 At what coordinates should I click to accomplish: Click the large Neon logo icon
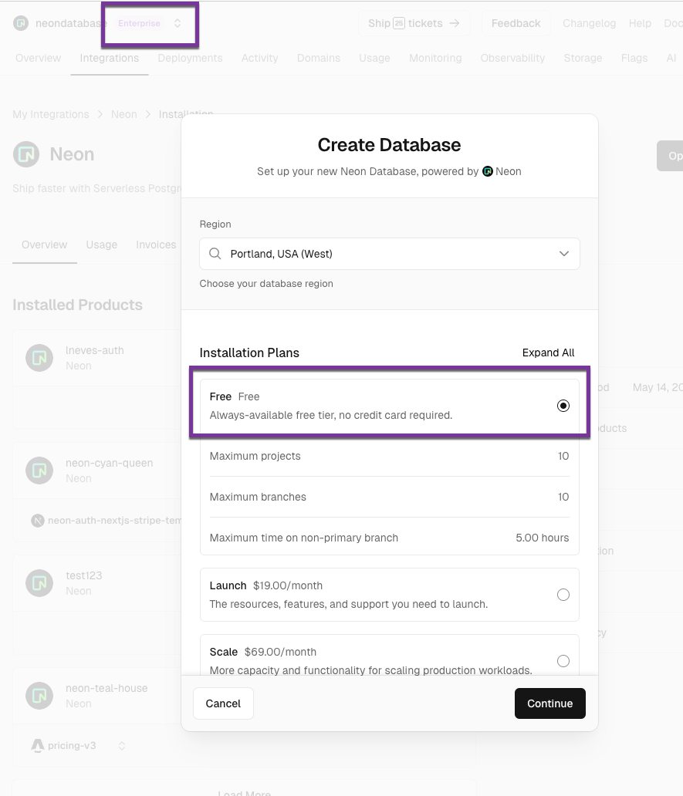point(26,154)
